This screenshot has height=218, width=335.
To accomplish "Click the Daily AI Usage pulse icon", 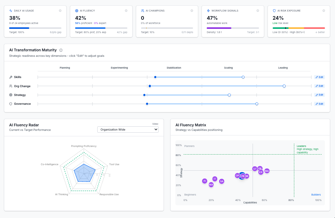I will coord(11,11).
